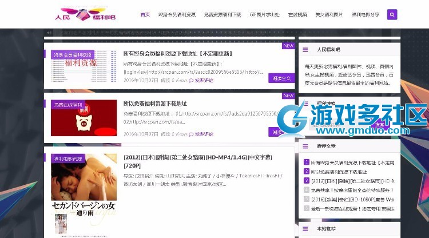Open the 免费资源福利下载 menu item
Image resolution: width=429 pixels, height=238 pixels.
coord(223,14)
